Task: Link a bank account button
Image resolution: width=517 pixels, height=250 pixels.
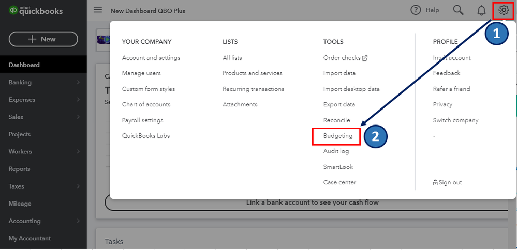Action: point(312,202)
